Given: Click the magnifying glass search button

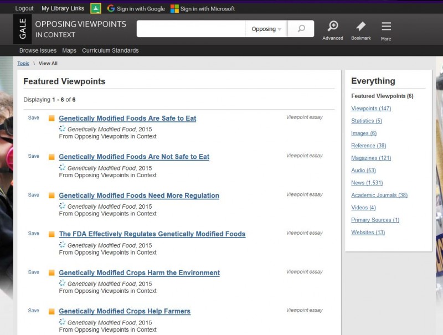Looking at the screenshot, I should (301, 29).
